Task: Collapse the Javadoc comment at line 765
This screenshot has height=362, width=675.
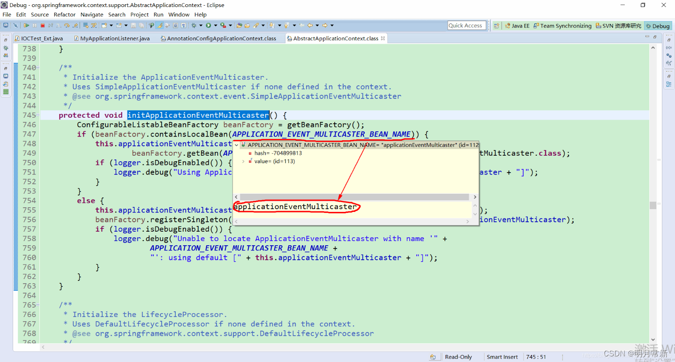Action: coord(38,305)
